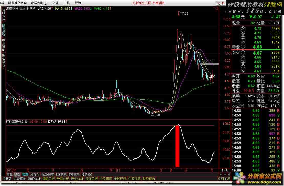Viewport: 284px width, 186px height.
Task: Click sell level ① price 4.68
Action: 257,47
